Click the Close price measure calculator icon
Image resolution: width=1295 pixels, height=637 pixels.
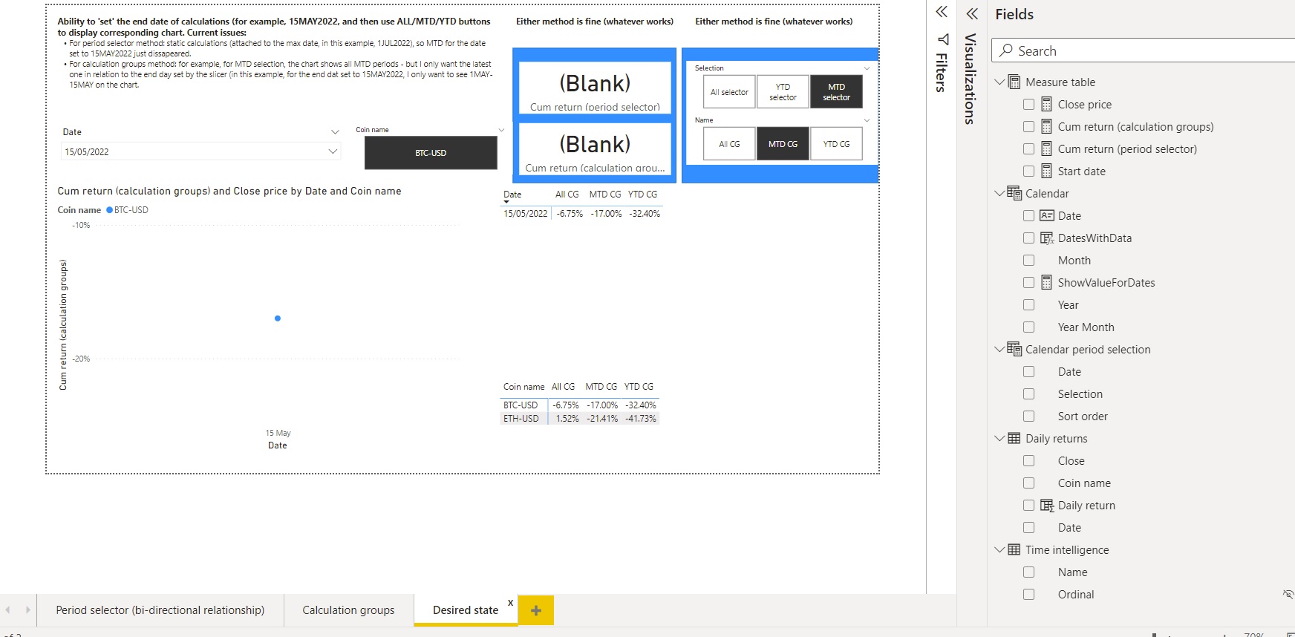click(1046, 104)
